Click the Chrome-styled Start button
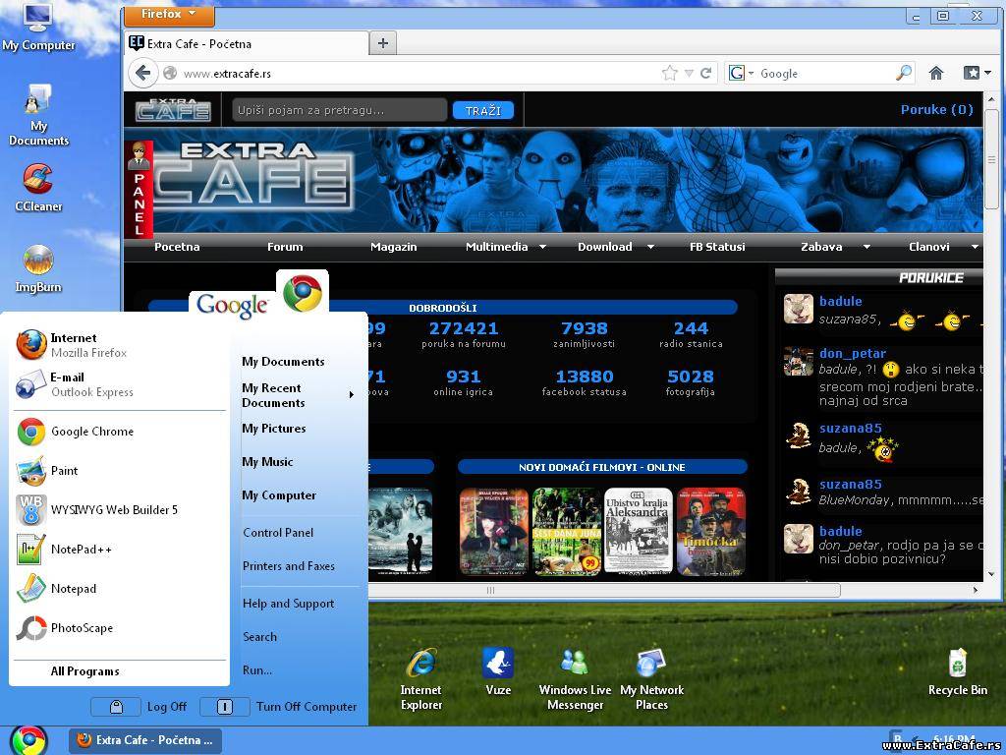The image size is (1006, 755). pyautogui.click(x=28, y=741)
